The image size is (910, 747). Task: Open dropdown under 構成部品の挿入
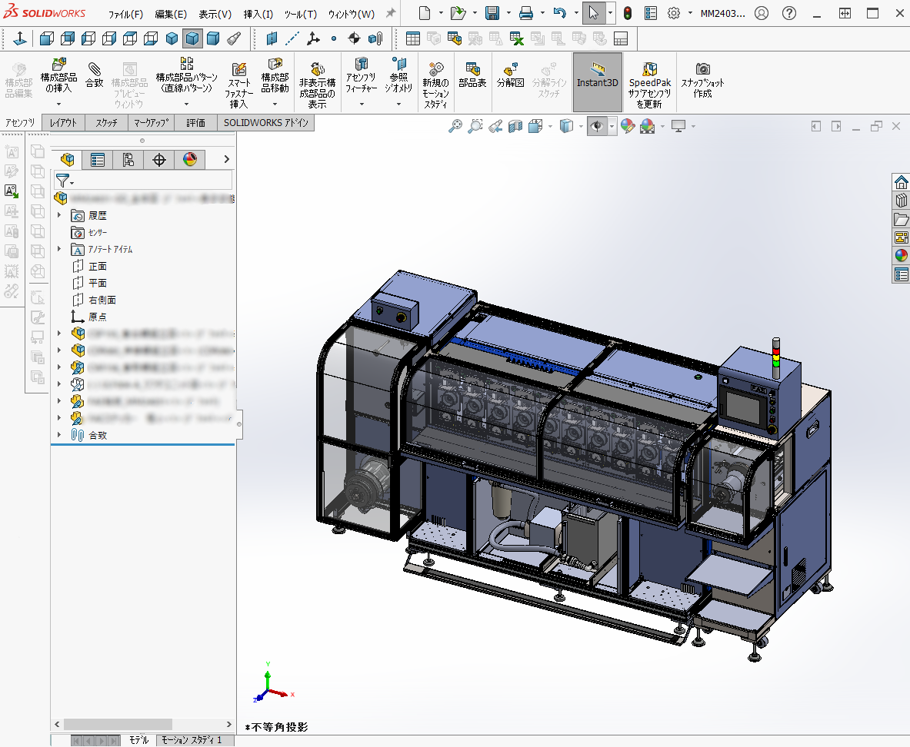click(x=58, y=104)
